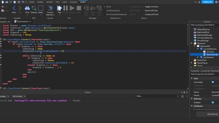Open the All Contexts dropdown
The height and width of the screenshot is (123, 219).
click(19, 96)
